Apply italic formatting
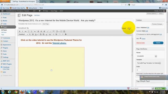Image resolution: width=168 pixels, height=94 pixels. 23,31
